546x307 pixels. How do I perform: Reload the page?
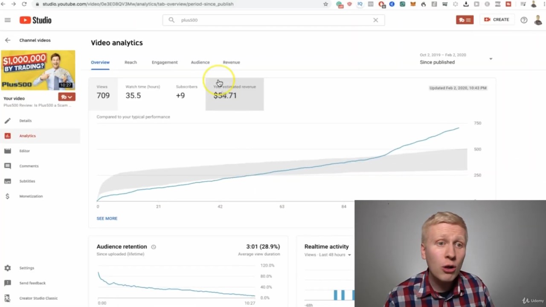(24, 4)
